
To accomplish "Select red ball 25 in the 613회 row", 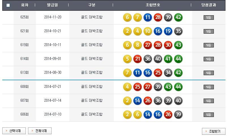I will tap(158, 73).
